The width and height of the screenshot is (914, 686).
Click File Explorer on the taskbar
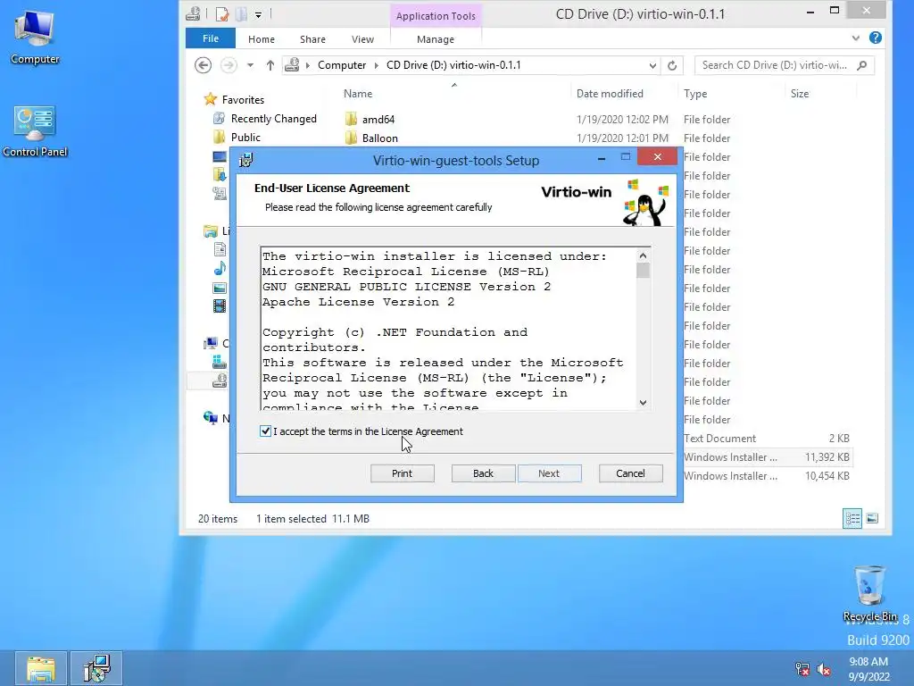click(x=41, y=668)
